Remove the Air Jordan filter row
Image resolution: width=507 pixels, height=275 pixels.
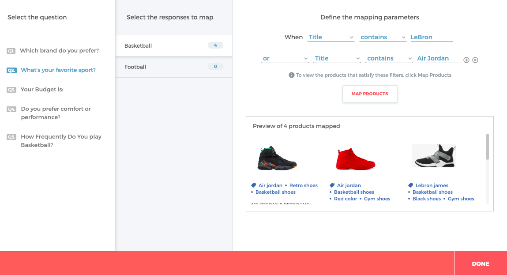pyautogui.click(x=475, y=60)
